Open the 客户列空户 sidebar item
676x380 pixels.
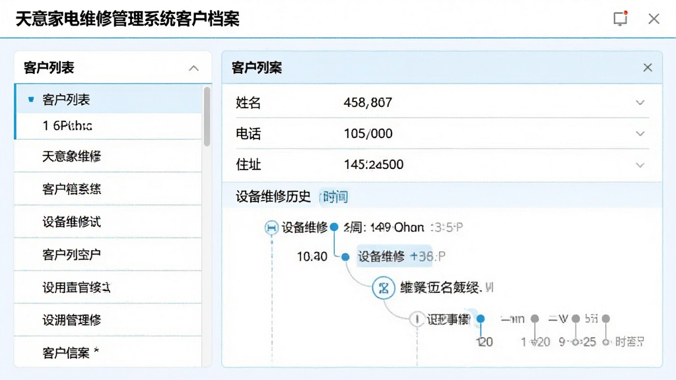(x=108, y=255)
